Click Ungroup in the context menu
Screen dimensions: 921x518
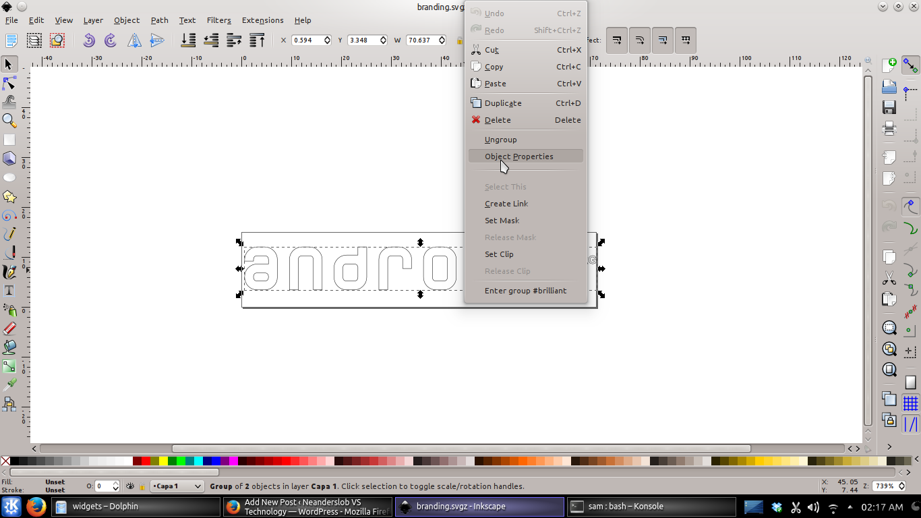tap(500, 140)
